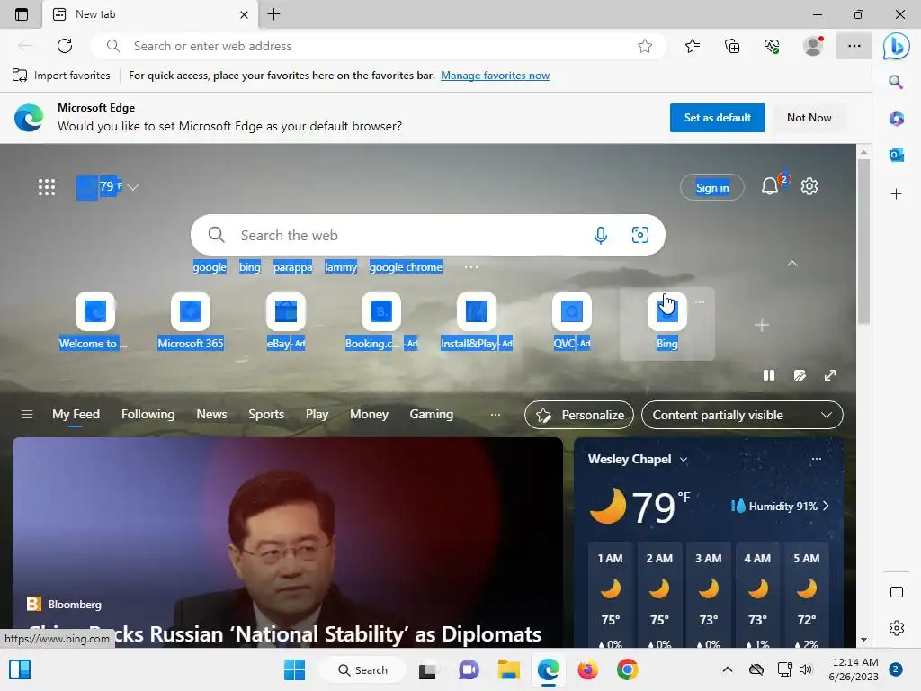The image size is (921, 691).
Task: Open Humidity 91% details arrow
Action: 826,506
